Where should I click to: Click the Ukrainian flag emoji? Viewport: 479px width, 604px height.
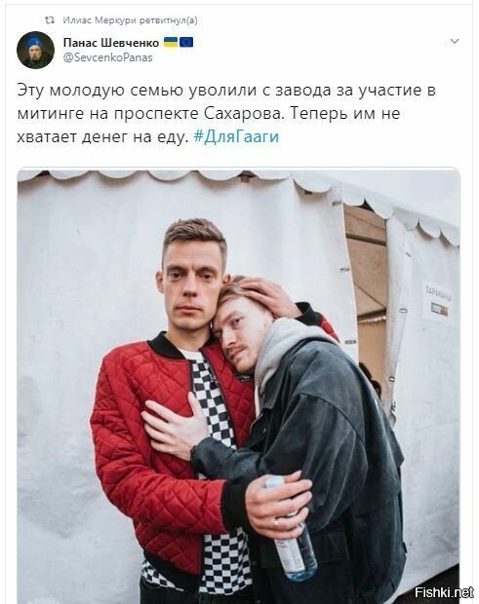[x=171, y=42]
